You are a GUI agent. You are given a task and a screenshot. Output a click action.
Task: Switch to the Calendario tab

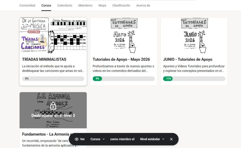(x=65, y=5)
